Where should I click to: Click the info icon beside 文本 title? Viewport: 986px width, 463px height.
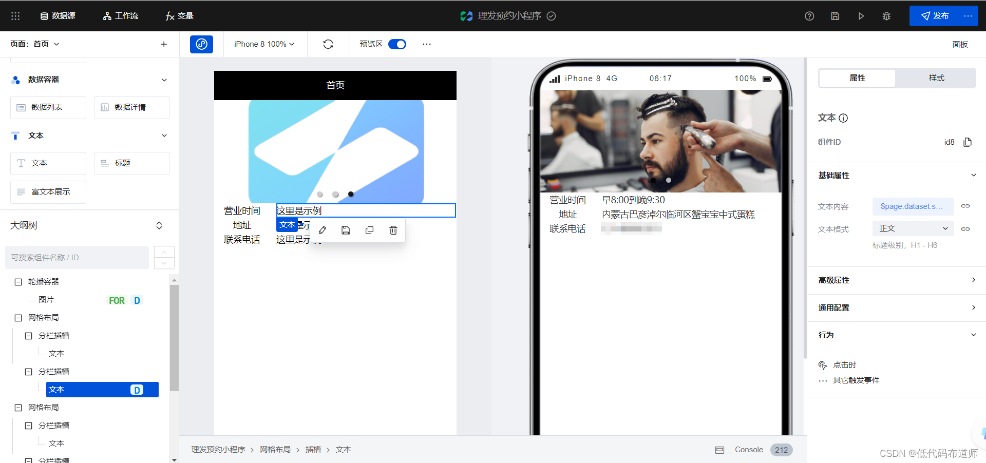[x=843, y=118]
